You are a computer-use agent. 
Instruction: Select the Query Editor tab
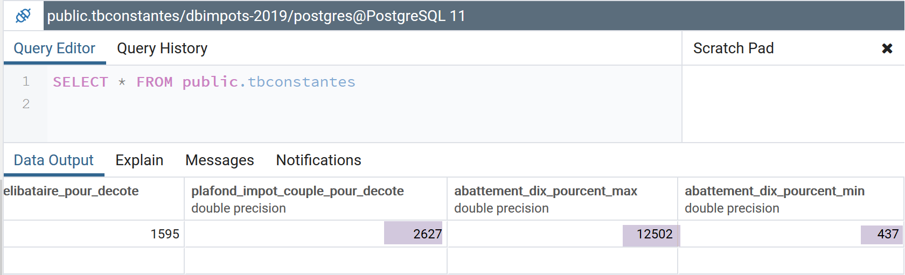(54, 48)
